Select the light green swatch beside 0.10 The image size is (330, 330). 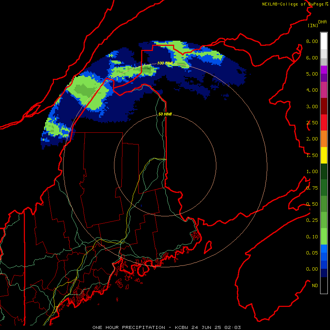324,236
